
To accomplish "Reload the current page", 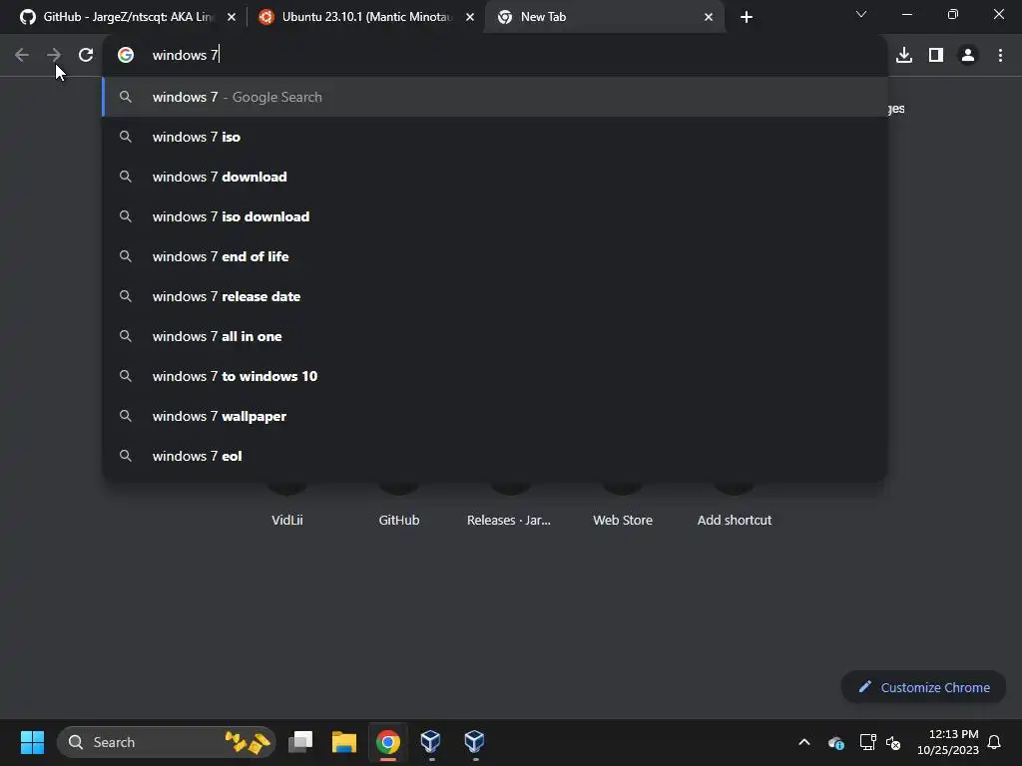I will coord(86,56).
